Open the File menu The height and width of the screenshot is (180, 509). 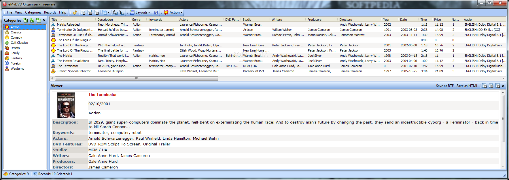10,12
